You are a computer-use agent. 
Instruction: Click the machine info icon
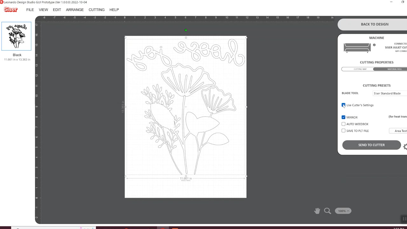tap(374, 45)
